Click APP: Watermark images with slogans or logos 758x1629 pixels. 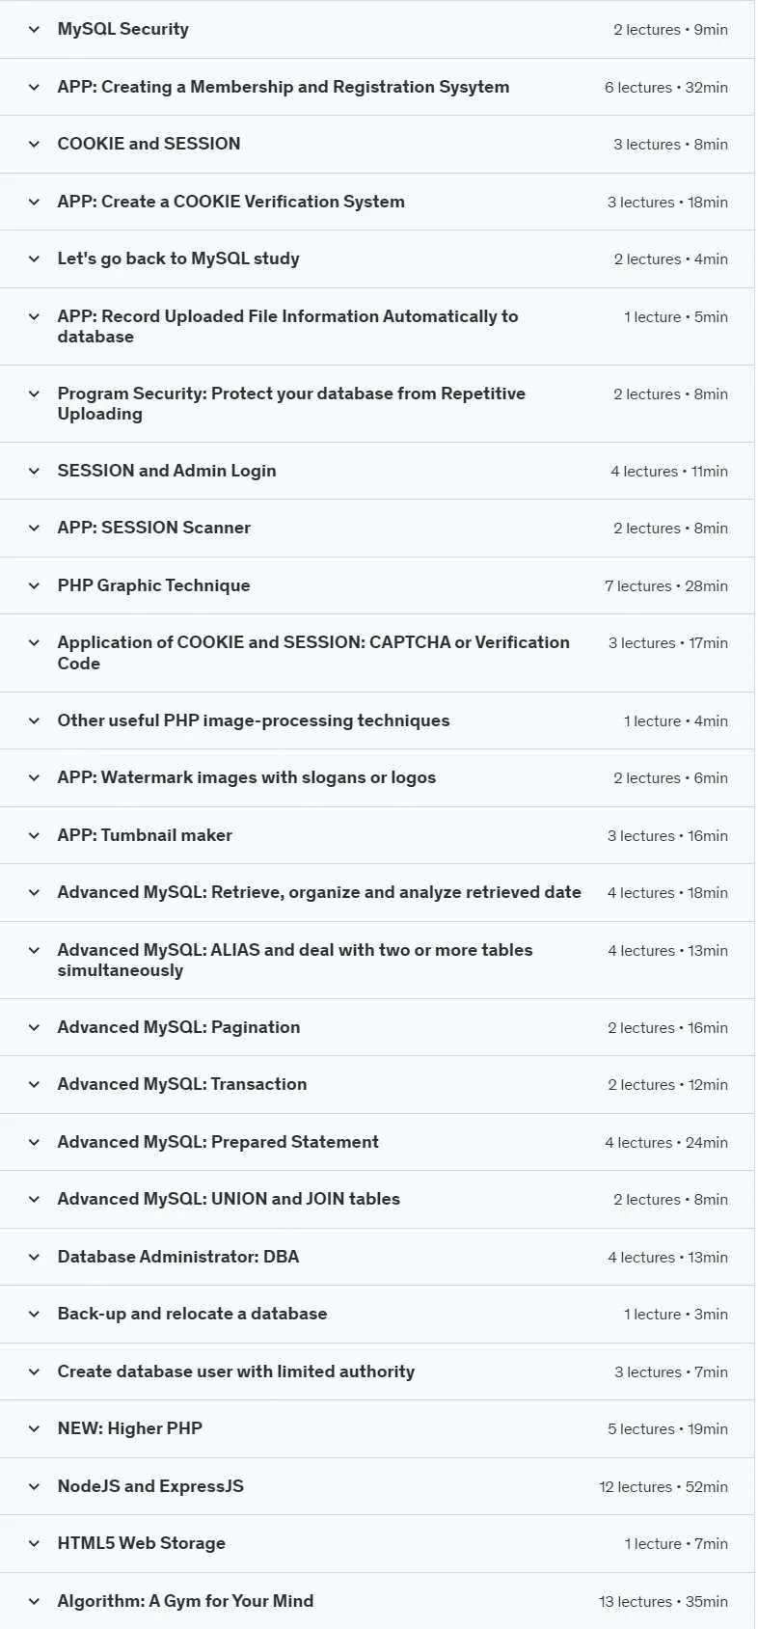tap(247, 777)
